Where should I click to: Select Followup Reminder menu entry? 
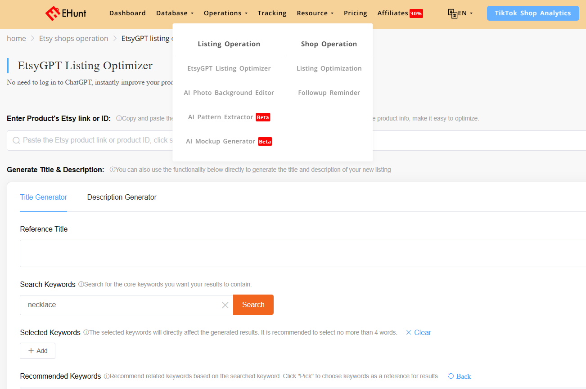click(329, 93)
